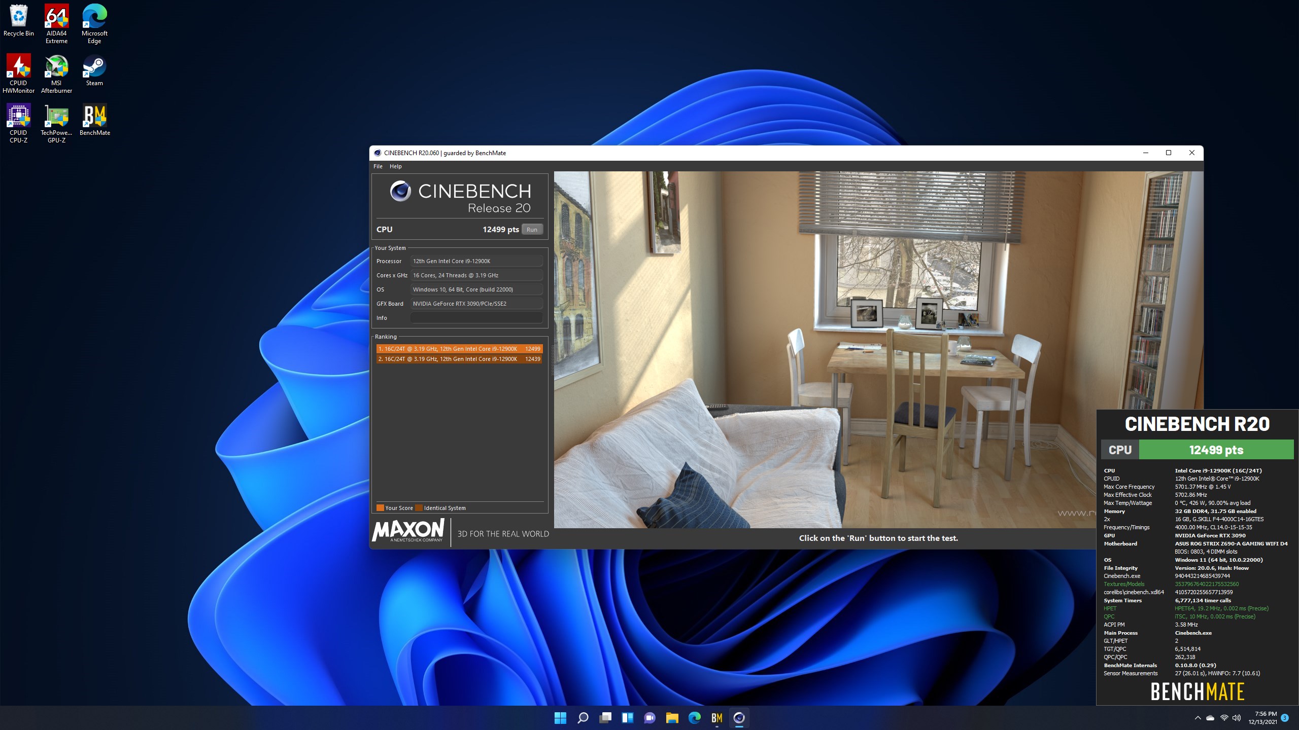Open the Chat icon in the taskbar

pyautogui.click(x=649, y=718)
